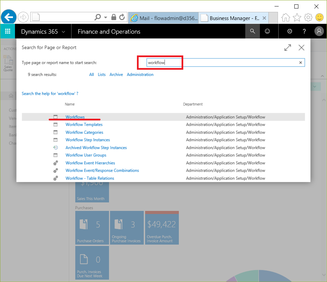The width and height of the screenshot is (327, 282).
Task: Open browser Favorites star icon
Action: (297, 17)
